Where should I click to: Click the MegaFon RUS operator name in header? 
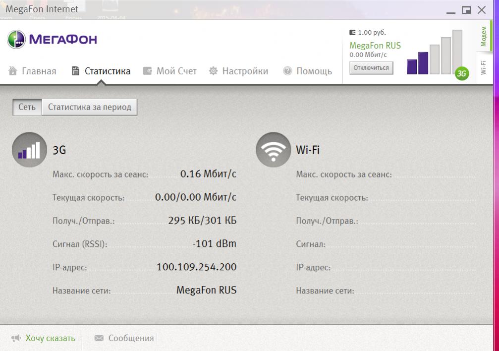375,46
